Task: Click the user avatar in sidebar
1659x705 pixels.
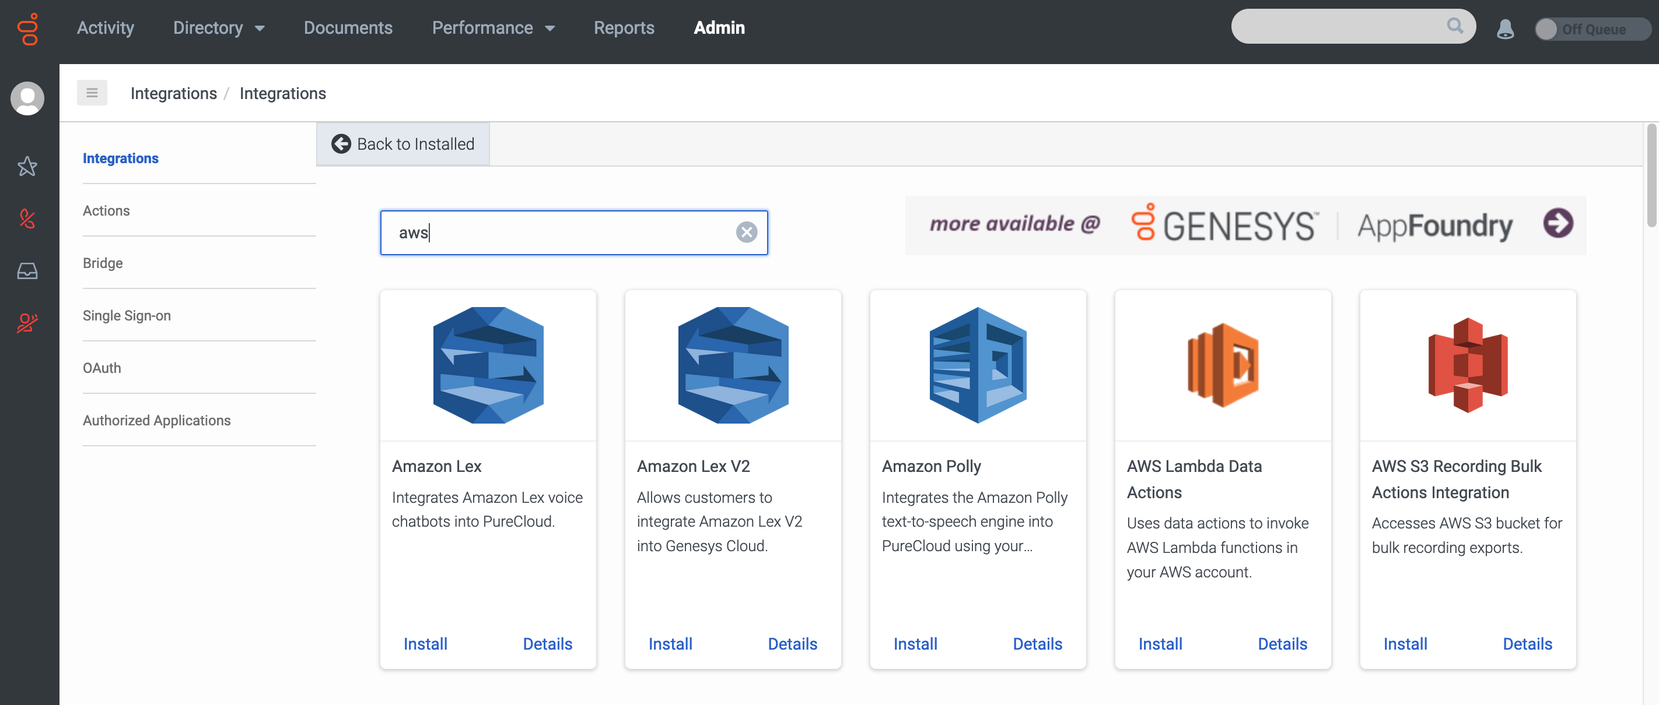Action: [x=27, y=98]
